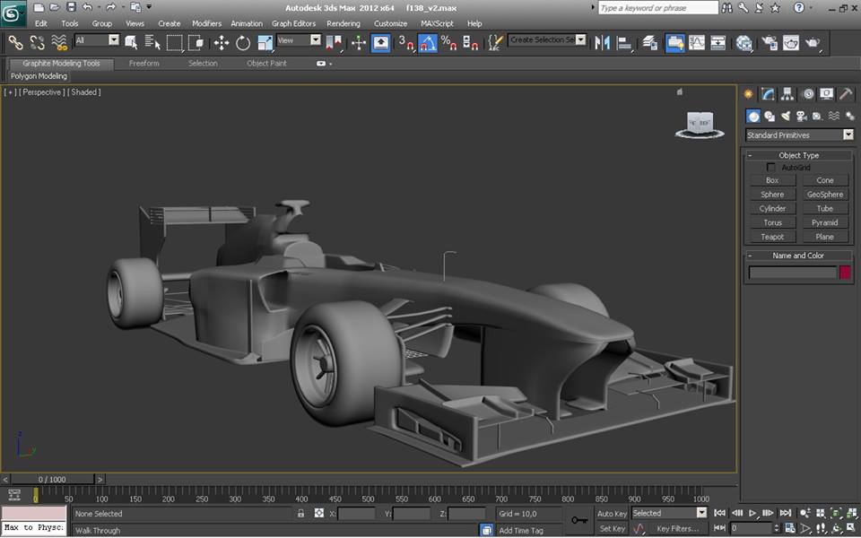Toggle 3D Snaps on toolbar

click(405, 42)
